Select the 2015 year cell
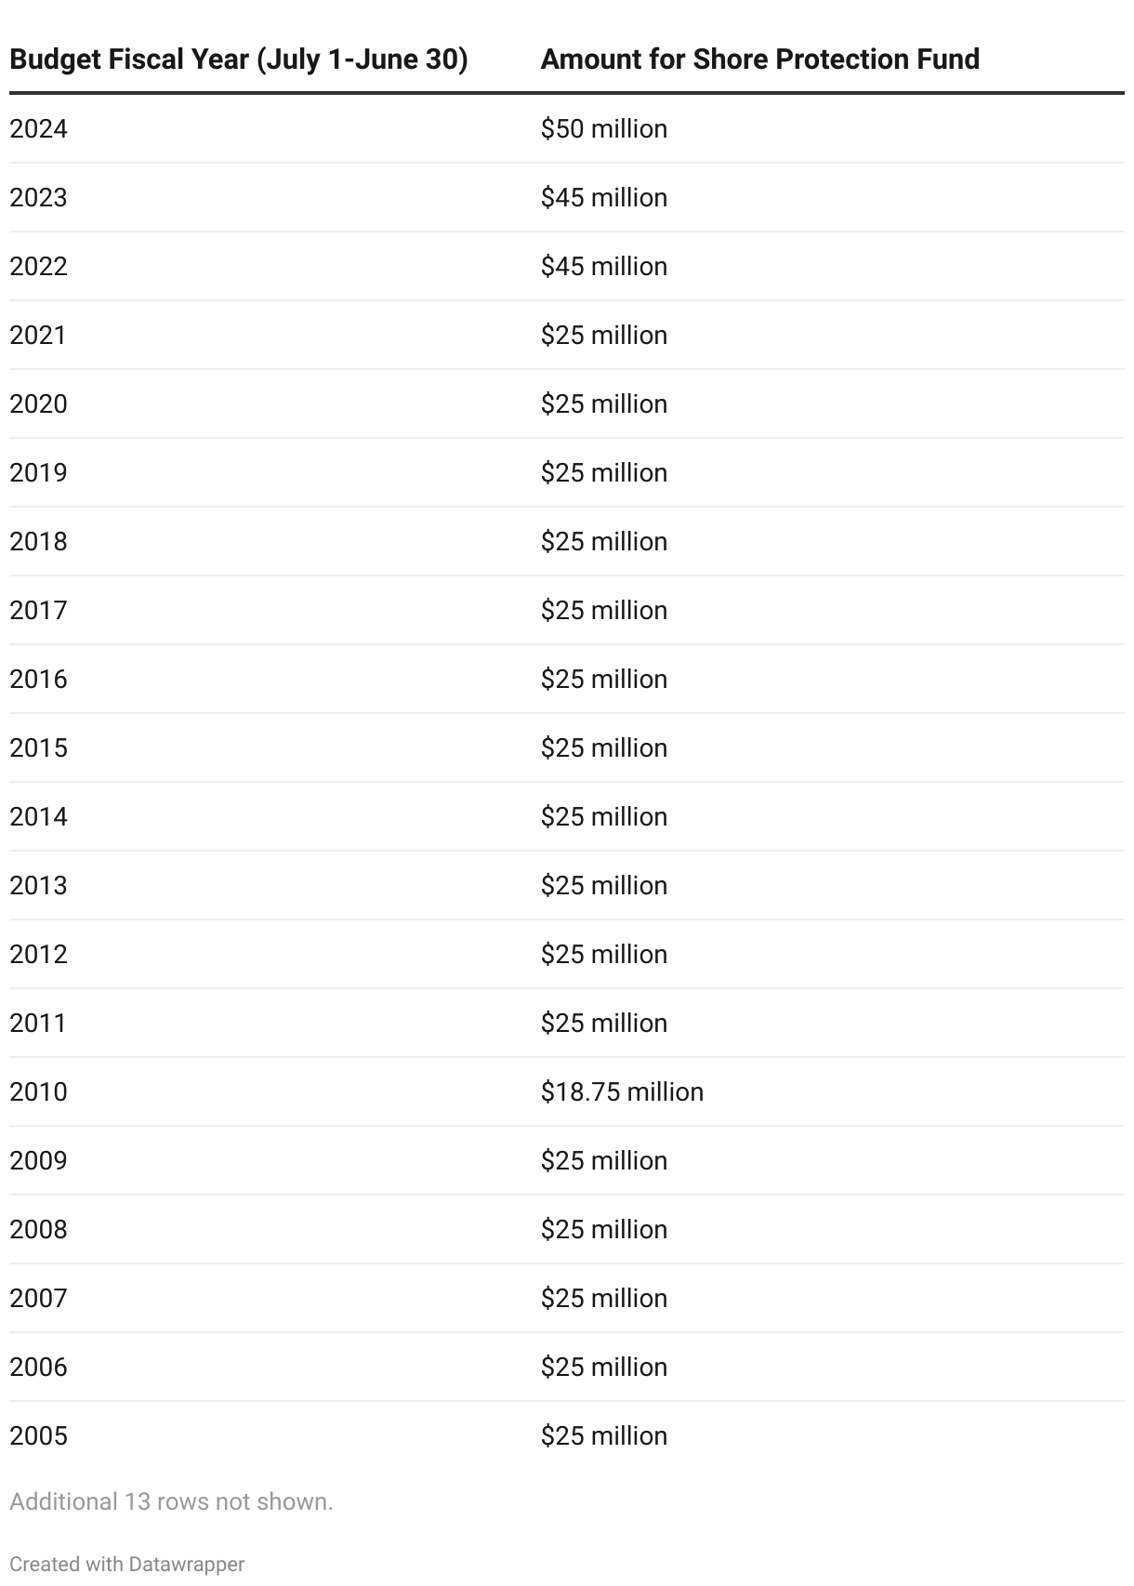Screen dimensions: 1134x1586 pyautogui.click(x=39, y=747)
